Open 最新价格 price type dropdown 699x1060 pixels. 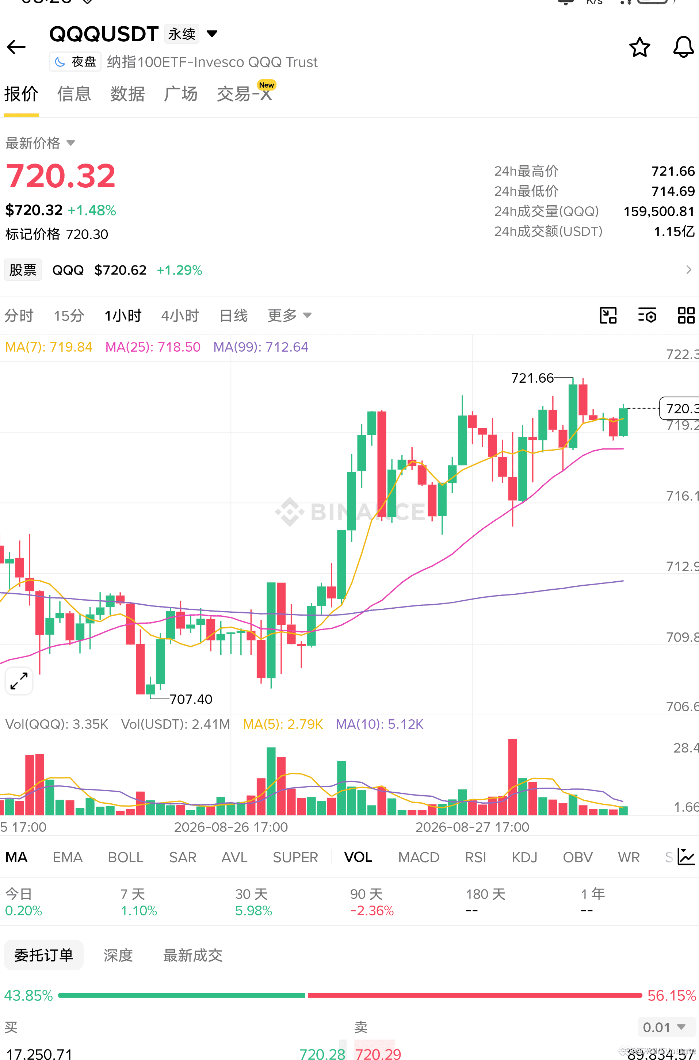pyautogui.click(x=40, y=143)
